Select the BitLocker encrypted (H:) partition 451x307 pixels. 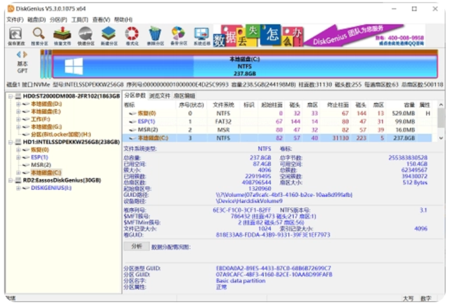tap(61, 134)
